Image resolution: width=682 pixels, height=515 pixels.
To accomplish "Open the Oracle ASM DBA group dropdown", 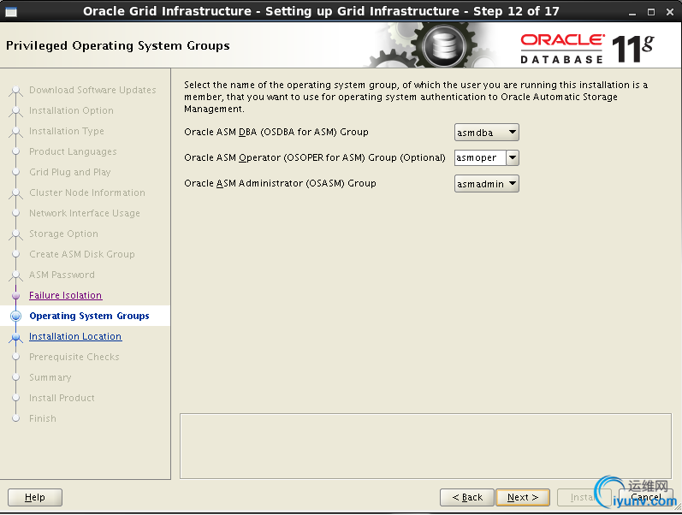I will pyautogui.click(x=486, y=133).
